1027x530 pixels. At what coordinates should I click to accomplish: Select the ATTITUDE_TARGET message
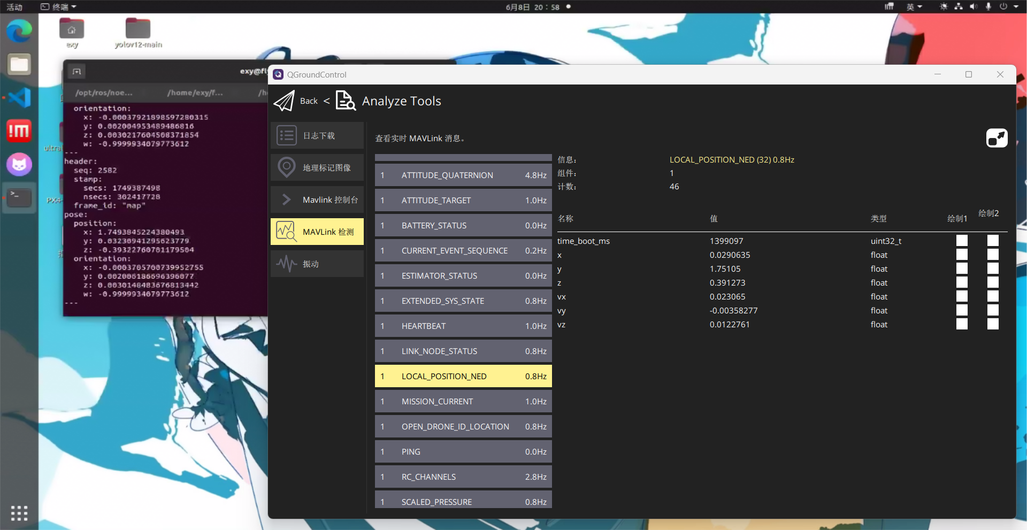[x=463, y=200]
